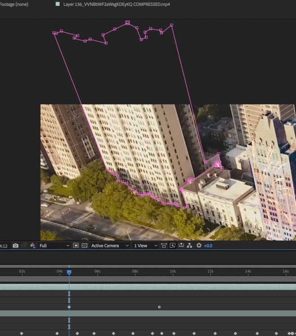
Task: Select the keyframe at the playhead position
Action: 69,307
